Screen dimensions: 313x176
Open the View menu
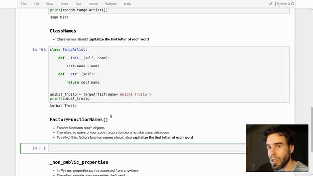[x=49, y=4]
